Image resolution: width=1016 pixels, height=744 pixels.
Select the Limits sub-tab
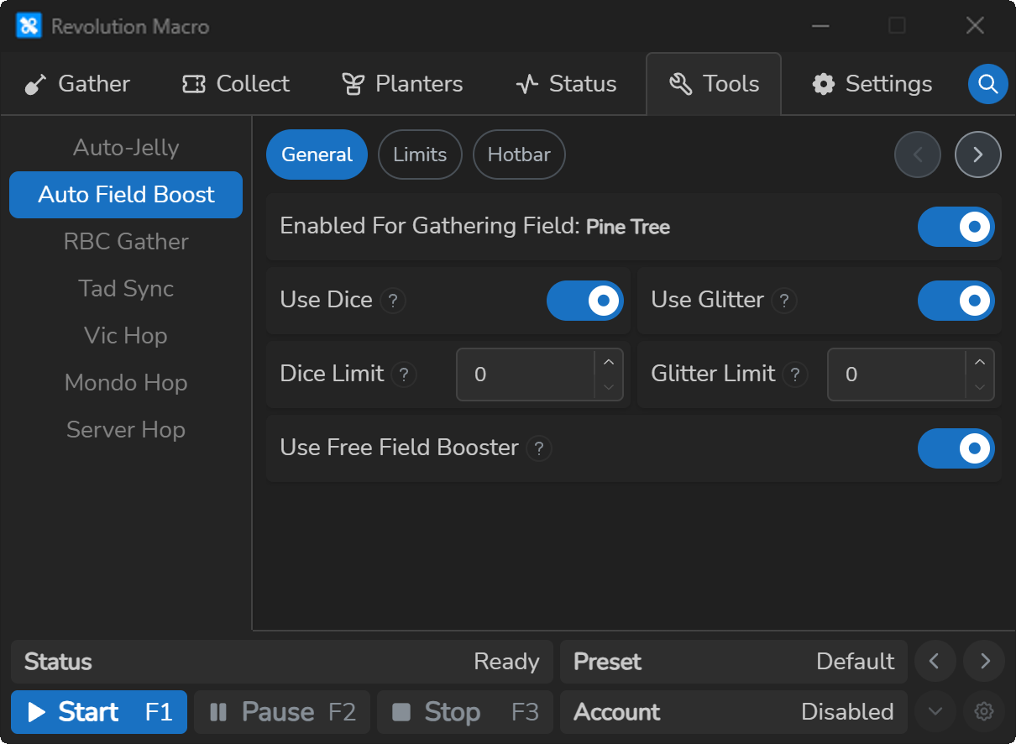coord(420,155)
